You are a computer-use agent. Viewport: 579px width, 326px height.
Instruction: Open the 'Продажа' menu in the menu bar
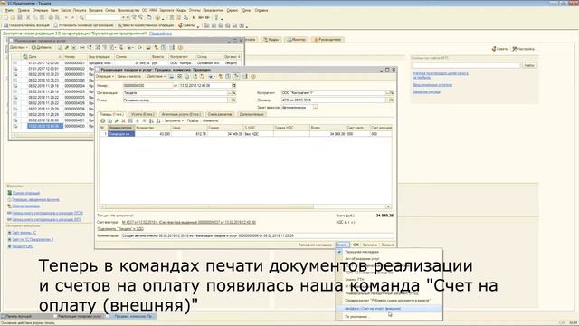click(96, 10)
